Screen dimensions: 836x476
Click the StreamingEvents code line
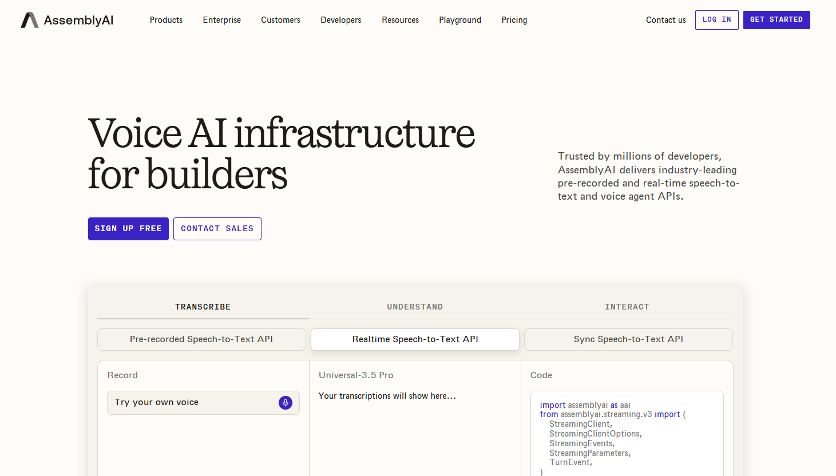[x=582, y=443]
